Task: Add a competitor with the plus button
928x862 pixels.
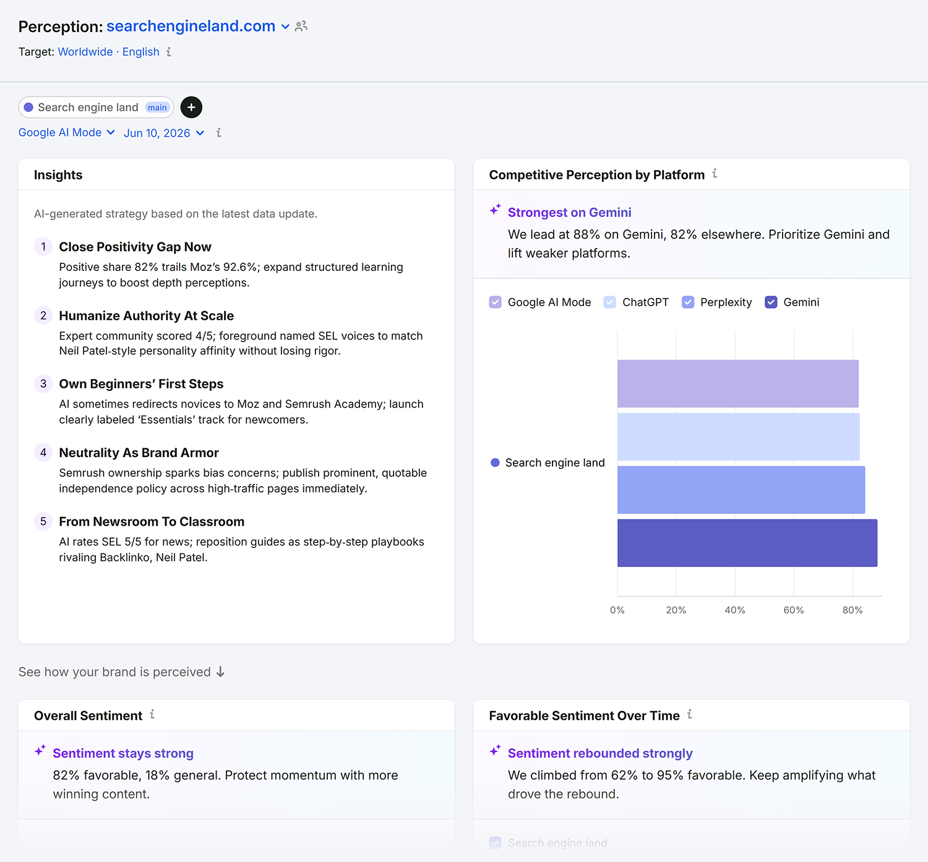Action: (191, 107)
